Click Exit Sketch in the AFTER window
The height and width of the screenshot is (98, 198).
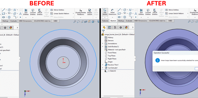pos(105,12)
